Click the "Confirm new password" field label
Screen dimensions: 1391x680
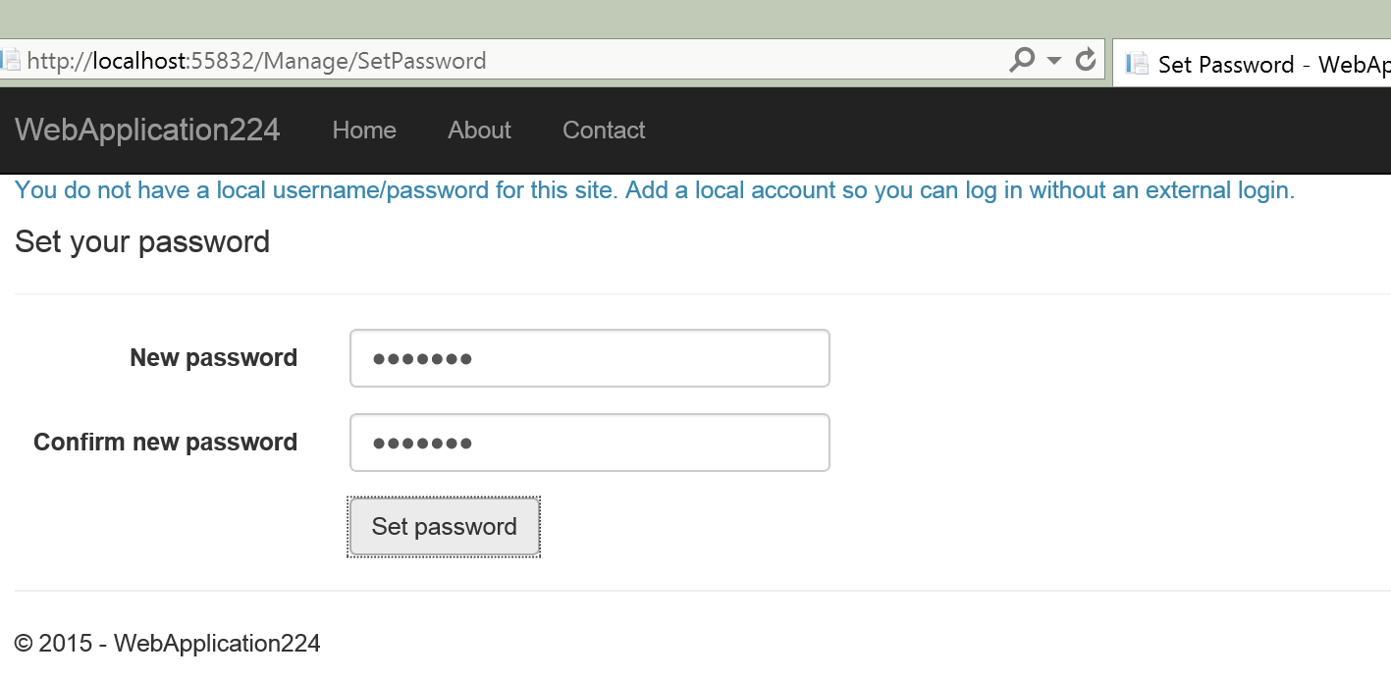point(165,443)
